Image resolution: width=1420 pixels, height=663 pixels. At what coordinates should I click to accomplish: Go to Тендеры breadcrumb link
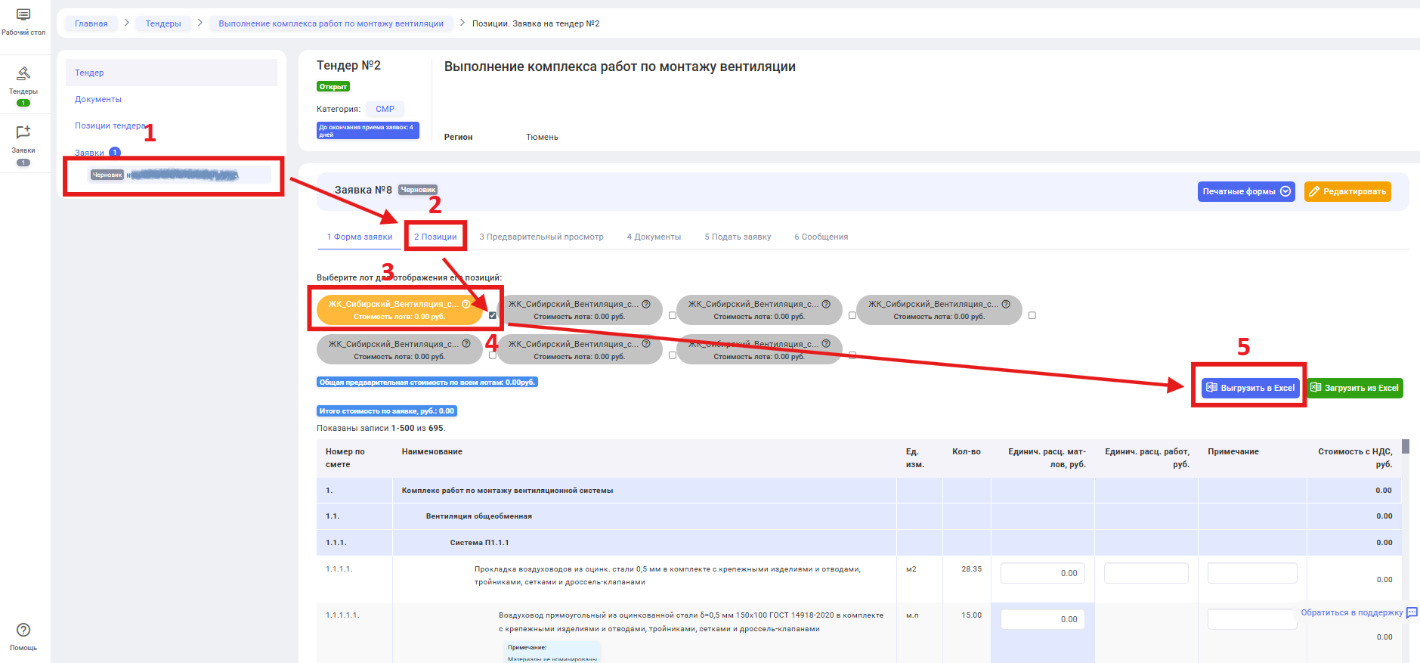163,23
